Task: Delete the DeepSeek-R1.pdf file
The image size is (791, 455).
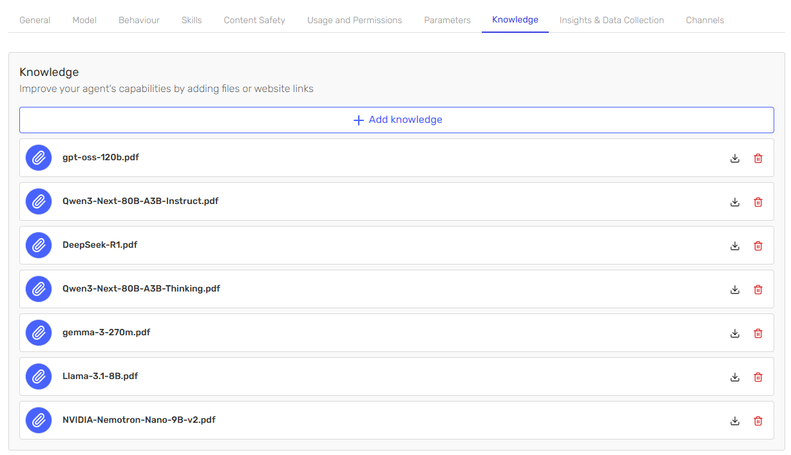Action: [x=758, y=246]
